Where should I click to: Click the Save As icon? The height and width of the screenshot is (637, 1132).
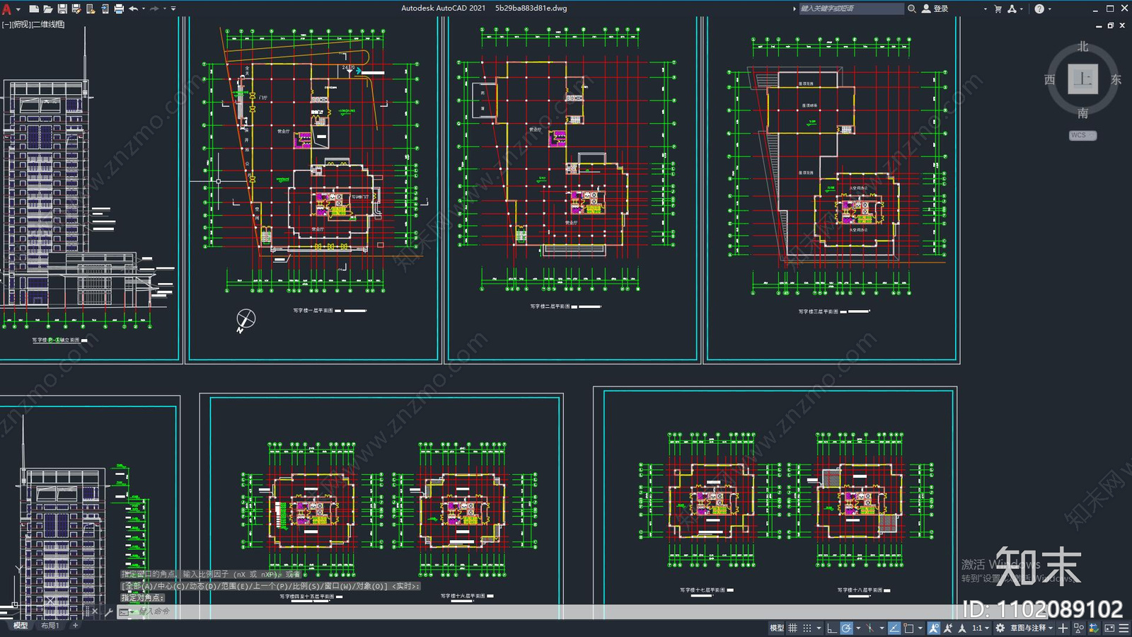point(76,9)
